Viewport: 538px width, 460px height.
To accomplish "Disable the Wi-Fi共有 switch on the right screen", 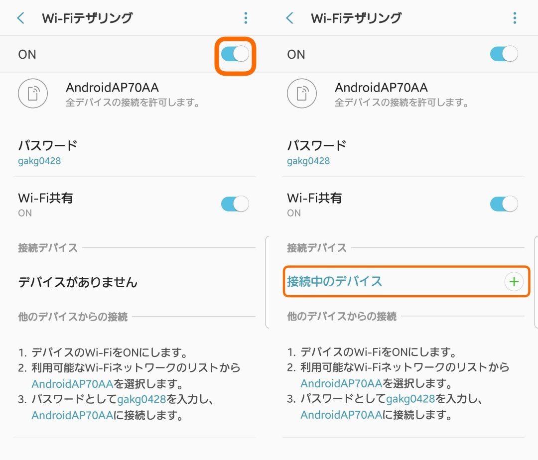I will [x=504, y=204].
